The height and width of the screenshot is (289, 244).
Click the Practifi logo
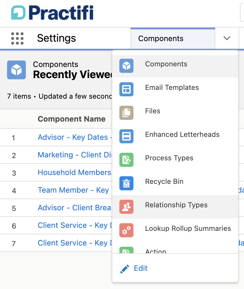52,13
